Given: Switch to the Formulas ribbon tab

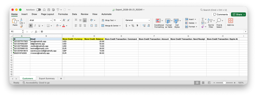Looking at the screenshot, I should (x=63, y=14).
